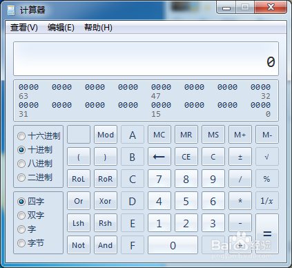Click the number 4 key
The height and width of the screenshot is (268, 292).
[x=159, y=201]
